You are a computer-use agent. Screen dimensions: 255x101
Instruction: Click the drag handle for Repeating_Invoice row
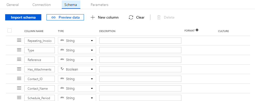[x=19, y=40]
